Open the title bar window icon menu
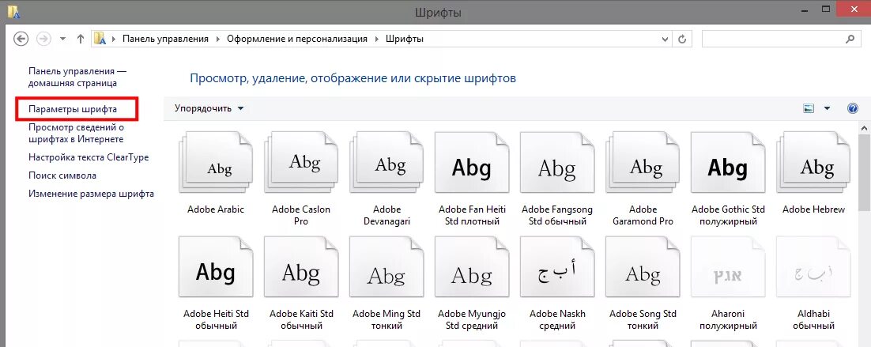This screenshot has height=347, width=871. pyautogui.click(x=14, y=12)
